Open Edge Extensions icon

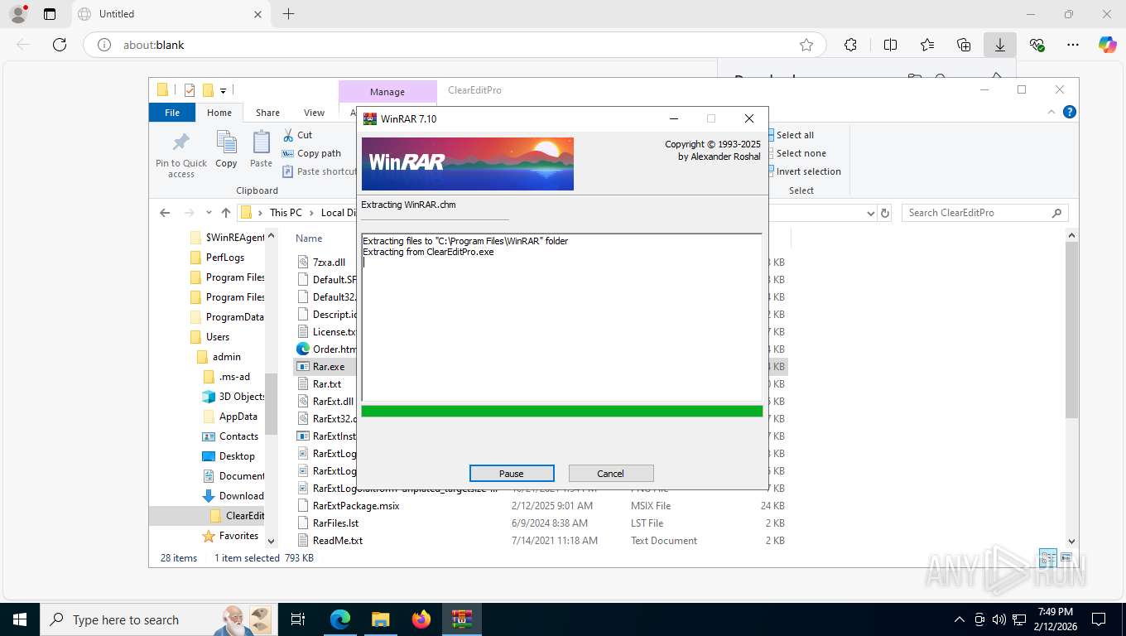850,45
